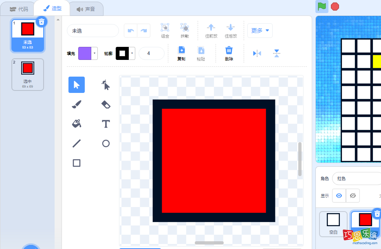This screenshot has width=381, height=249.
Task: Select the Rectangle tool
Action: (77, 163)
